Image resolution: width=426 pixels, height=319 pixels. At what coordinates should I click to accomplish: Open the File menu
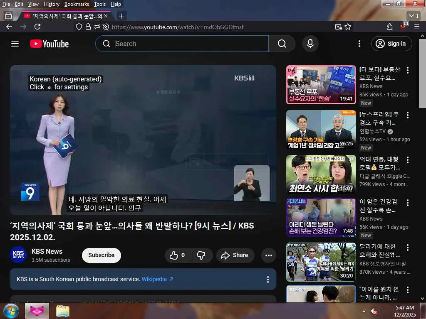click(x=6, y=4)
